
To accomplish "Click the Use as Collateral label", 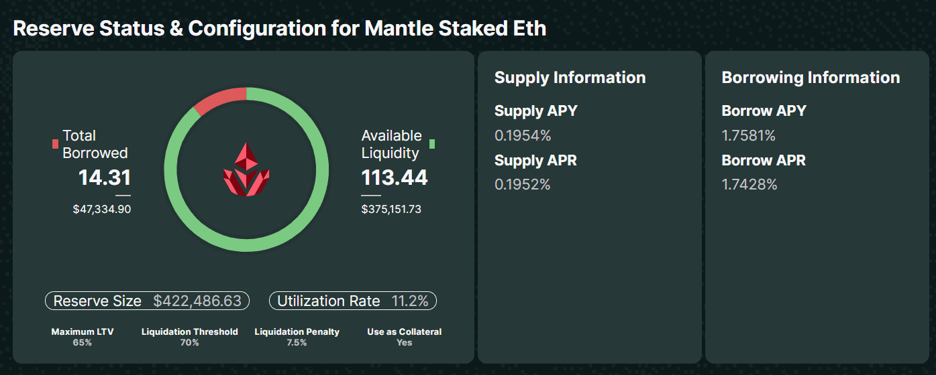I will tap(404, 331).
